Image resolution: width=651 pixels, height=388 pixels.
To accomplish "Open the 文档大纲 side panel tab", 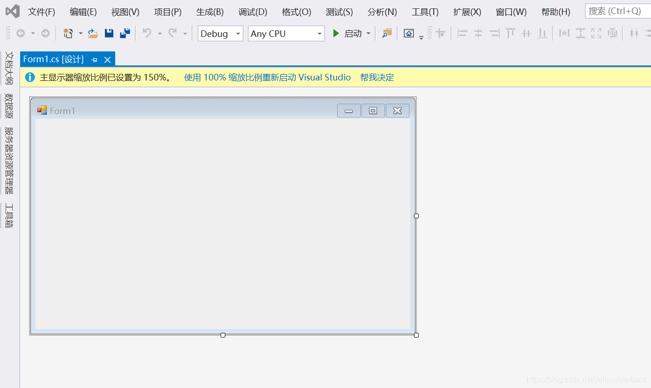I will point(9,68).
